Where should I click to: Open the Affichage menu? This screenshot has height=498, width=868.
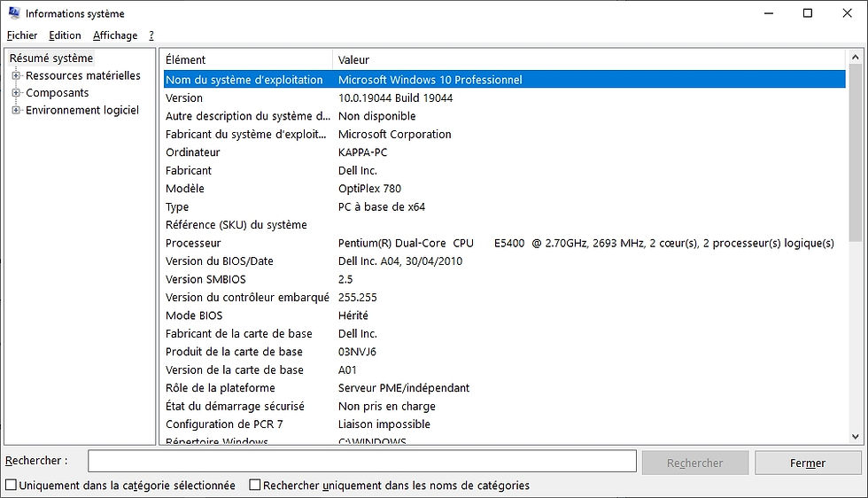(115, 35)
